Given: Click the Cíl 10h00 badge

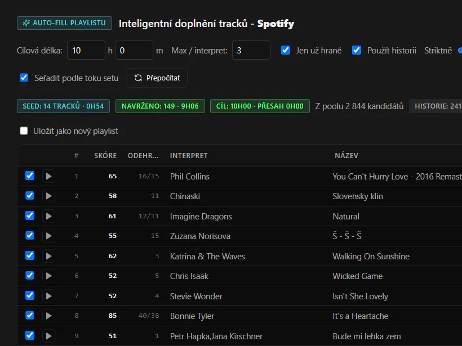Looking at the screenshot, I should pos(260,106).
